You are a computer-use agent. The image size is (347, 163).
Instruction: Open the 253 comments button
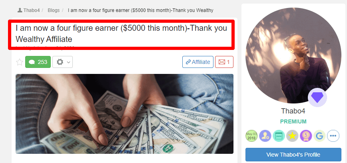click(x=38, y=62)
